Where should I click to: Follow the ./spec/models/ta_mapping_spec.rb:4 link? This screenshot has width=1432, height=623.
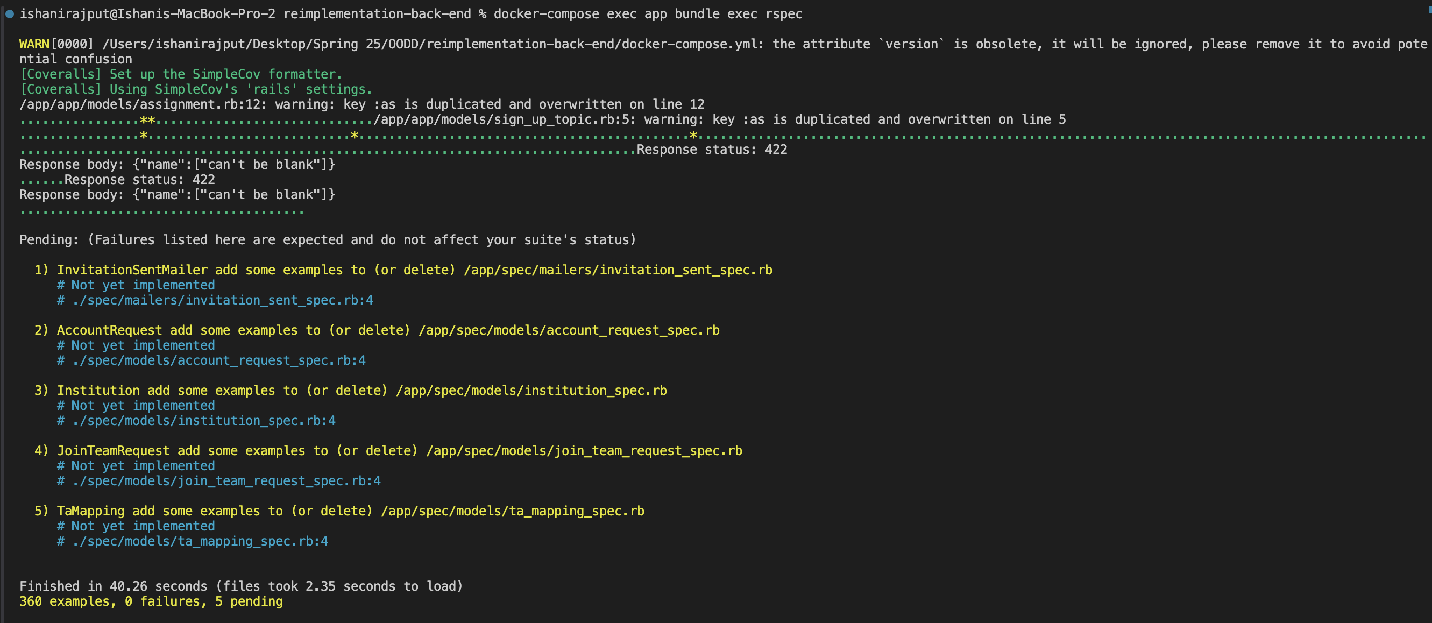coord(200,541)
